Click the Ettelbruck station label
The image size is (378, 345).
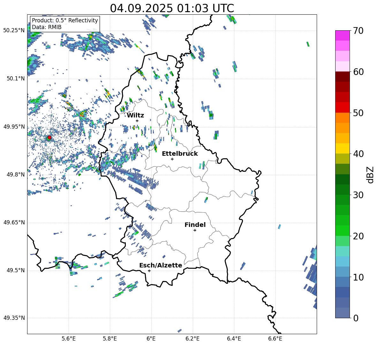pyautogui.click(x=180, y=154)
